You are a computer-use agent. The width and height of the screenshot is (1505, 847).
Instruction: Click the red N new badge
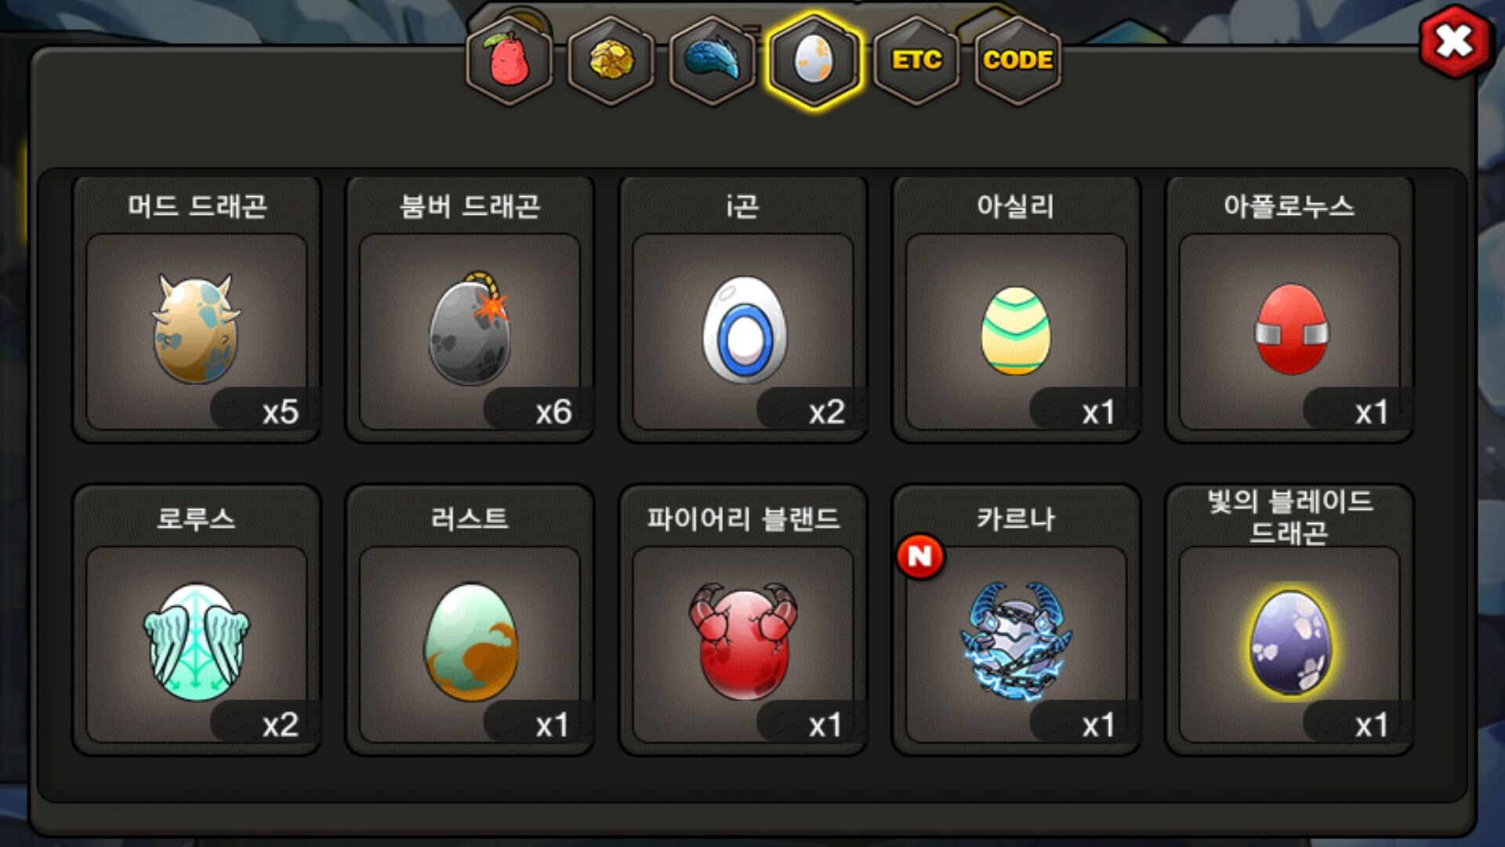tap(920, 556)
